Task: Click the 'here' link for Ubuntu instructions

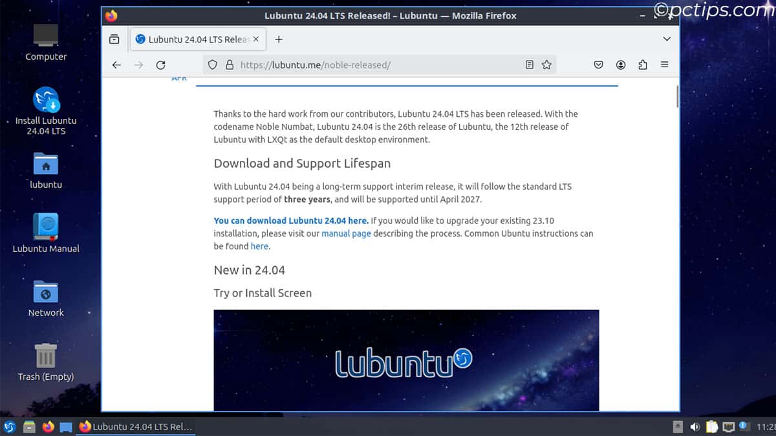Action: pos(259,246)
